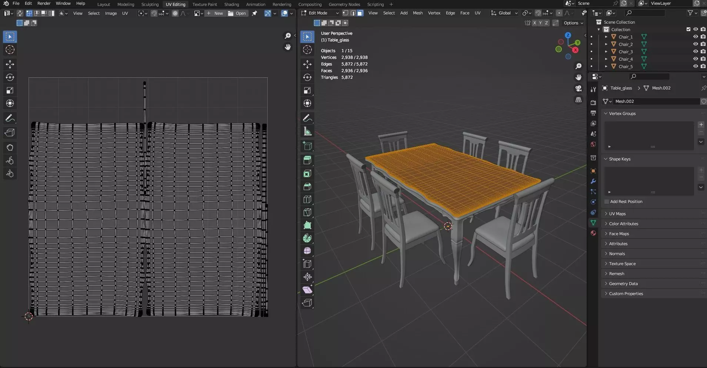707x368 pixels.
Task: Switch to the Modeling workspace tab
Action: pos(126,4)
